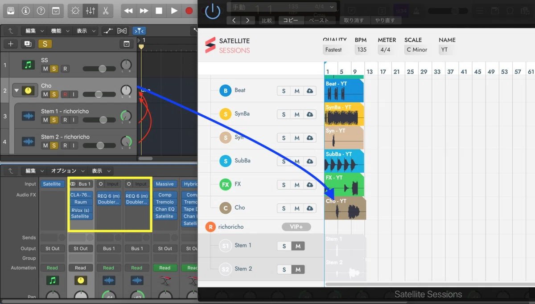Image resolution: width=535 pixels, height=304 pixels.
Task: Click the yellow knob icon on the Cho track
Action: (28, 91)
